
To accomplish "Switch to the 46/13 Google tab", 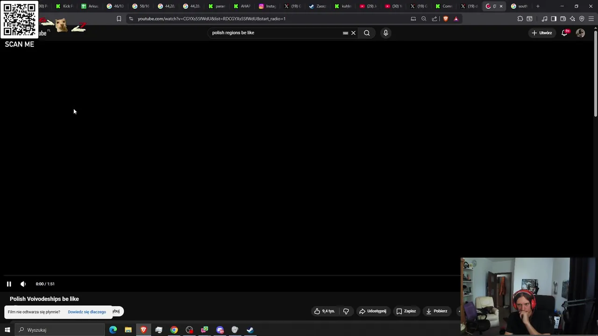I will tap(115, 6).
